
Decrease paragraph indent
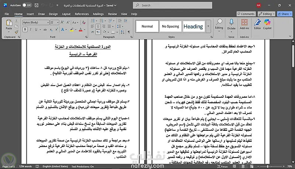(x=119, y=21)
